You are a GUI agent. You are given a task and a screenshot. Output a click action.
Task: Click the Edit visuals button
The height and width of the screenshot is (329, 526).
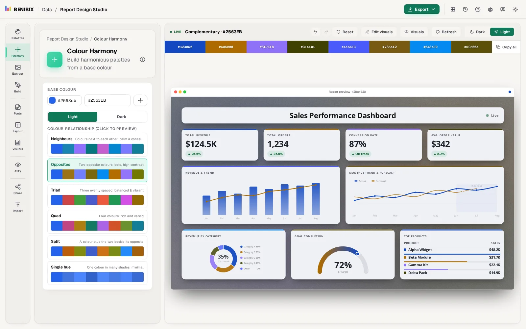pyautogui.click(x=379, y=32)
